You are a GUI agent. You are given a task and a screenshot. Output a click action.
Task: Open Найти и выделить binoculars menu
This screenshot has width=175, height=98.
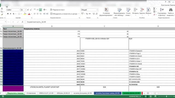(x=171, y=12)
